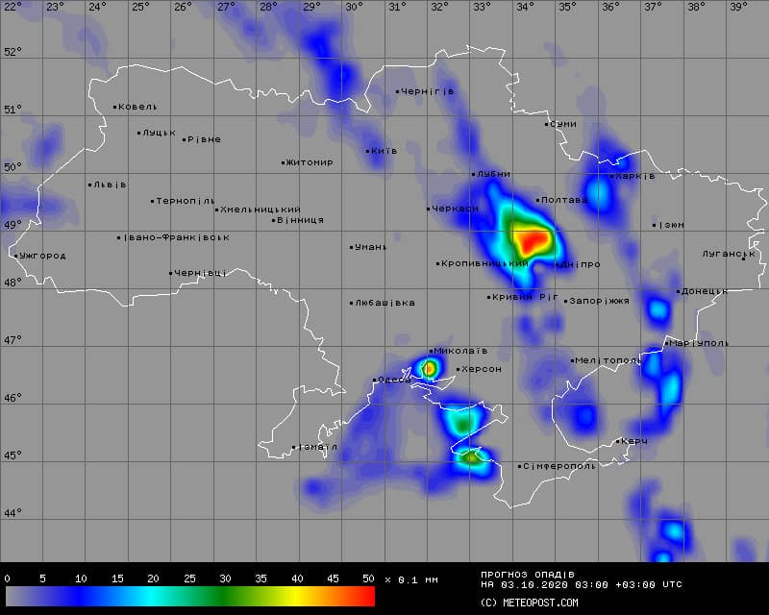Open the METEOPOST.COM copyright link
This screenshot has width=769, height=615.
tap(529, 603)
